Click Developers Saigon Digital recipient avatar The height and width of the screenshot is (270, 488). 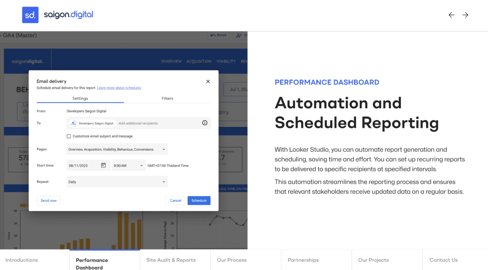pos(73,123)
